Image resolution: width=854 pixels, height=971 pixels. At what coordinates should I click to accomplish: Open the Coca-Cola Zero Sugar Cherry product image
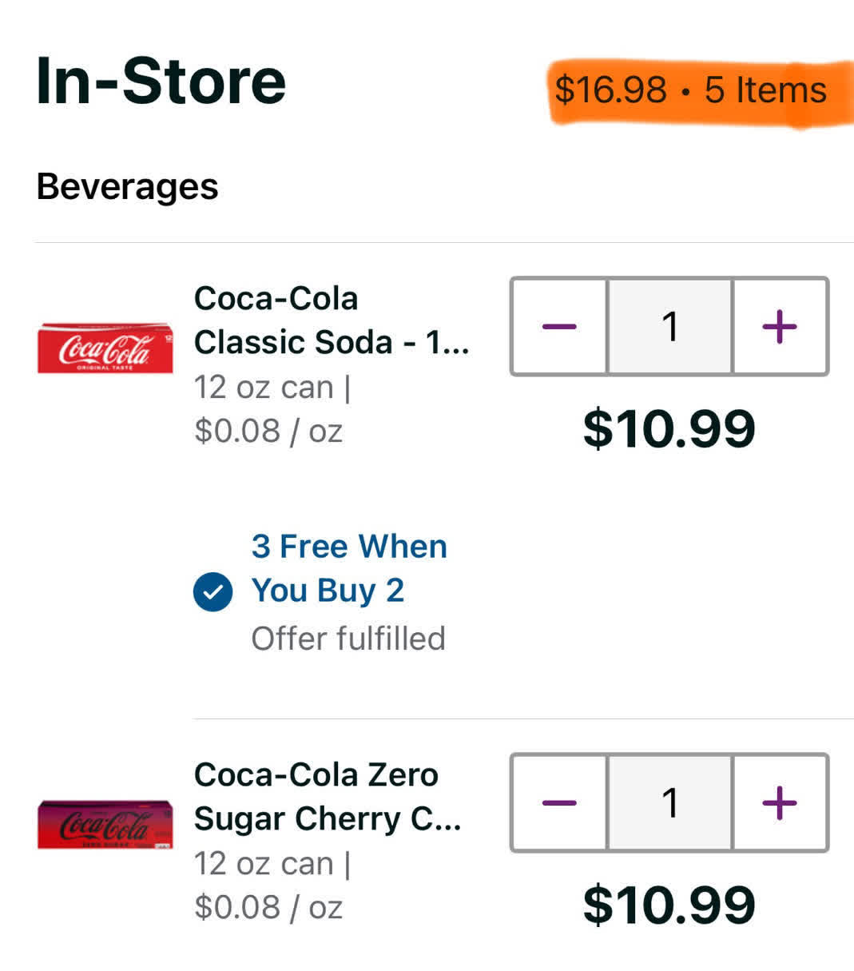pos(105,824)
